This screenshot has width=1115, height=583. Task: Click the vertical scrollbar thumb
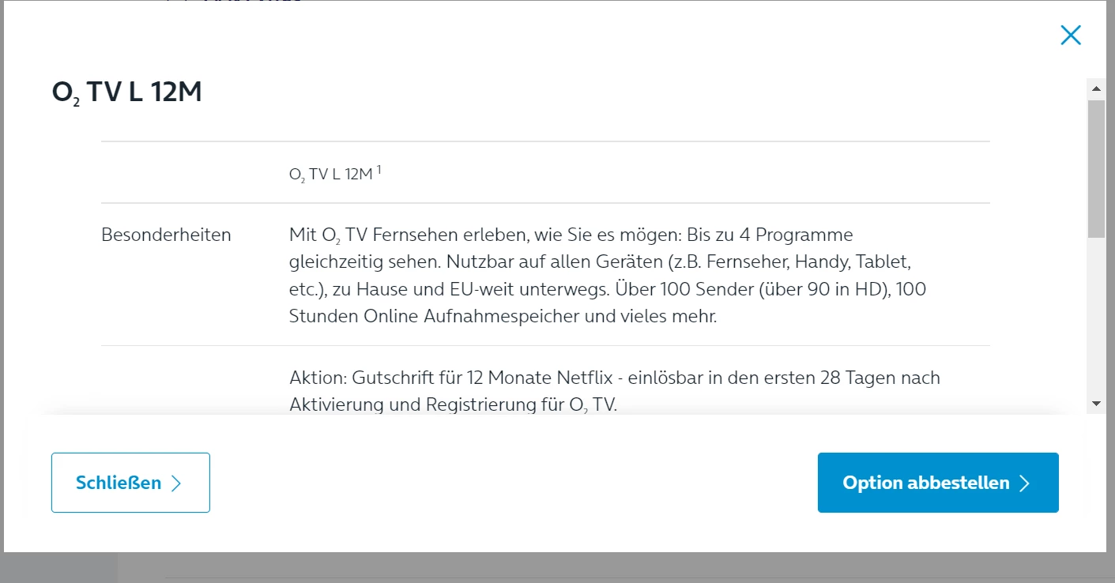[1096, 167]
